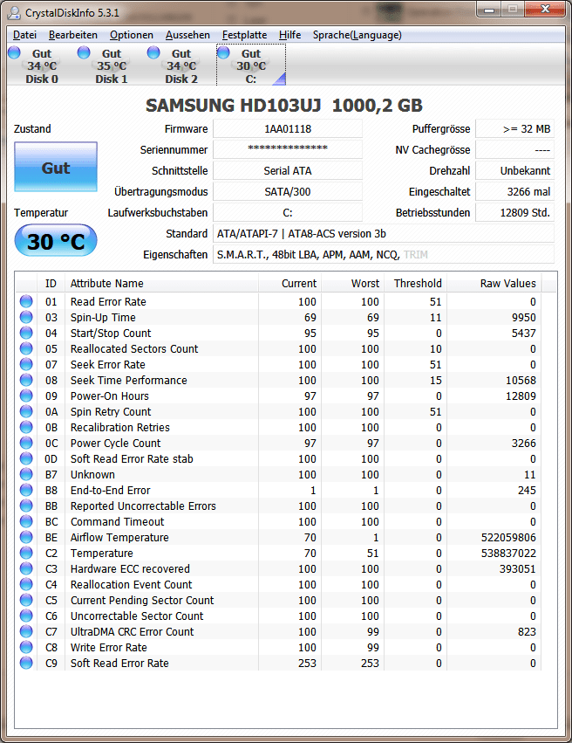
Task: Click raw value 393051 for Hardware ECC
Action: point(518,568)
